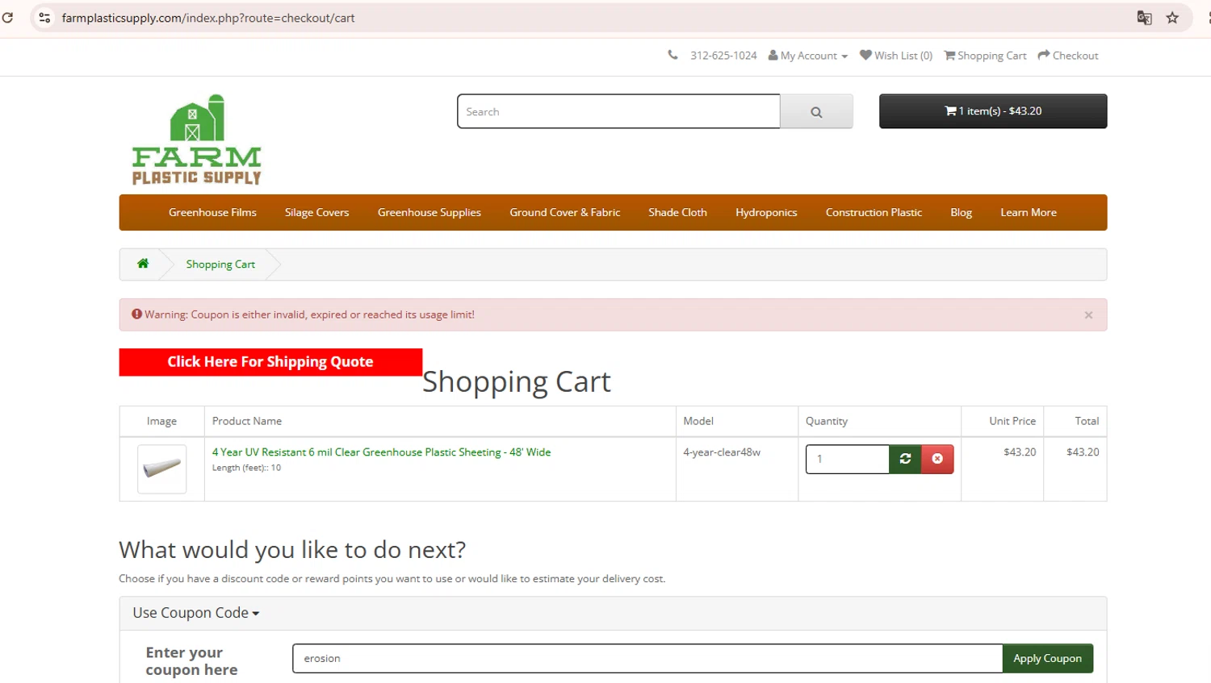This screenshot has height=683, width=1211.
Task: Click the Shopping Cart breadcrumb
Action: pyautogui.click(x=220, y=264)
